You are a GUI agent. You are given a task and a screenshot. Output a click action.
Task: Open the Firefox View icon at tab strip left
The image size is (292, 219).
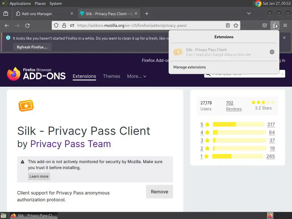click(x=6, y=14)
